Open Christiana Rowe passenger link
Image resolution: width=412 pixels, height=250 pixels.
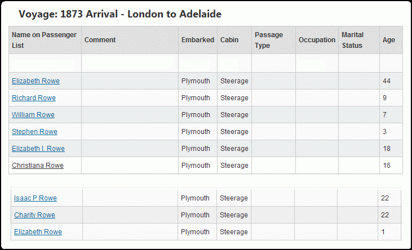pos(38,166)
